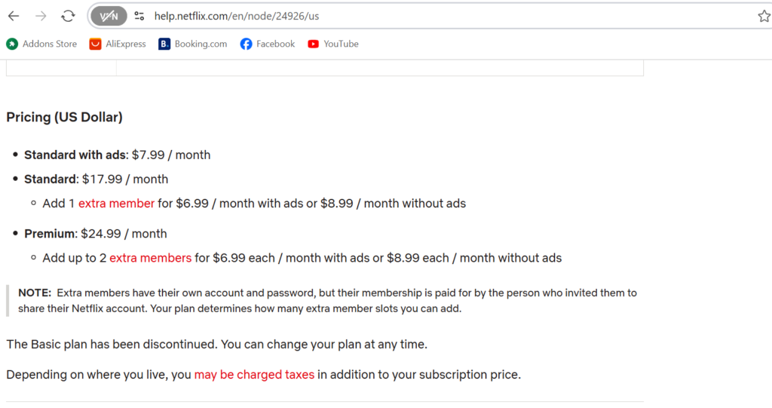Open the Addons Store bookmark
The image size is (772, 408).
coord(42,44)
